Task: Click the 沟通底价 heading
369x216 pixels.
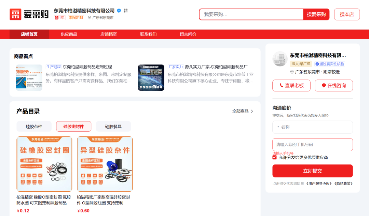Action: pos(282,108)
